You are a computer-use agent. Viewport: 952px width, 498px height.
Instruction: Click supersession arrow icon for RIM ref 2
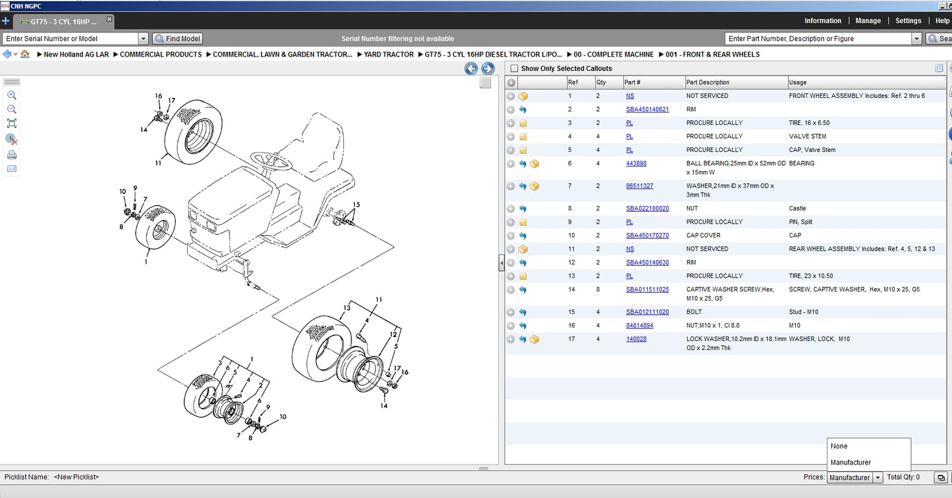point(522,110)
